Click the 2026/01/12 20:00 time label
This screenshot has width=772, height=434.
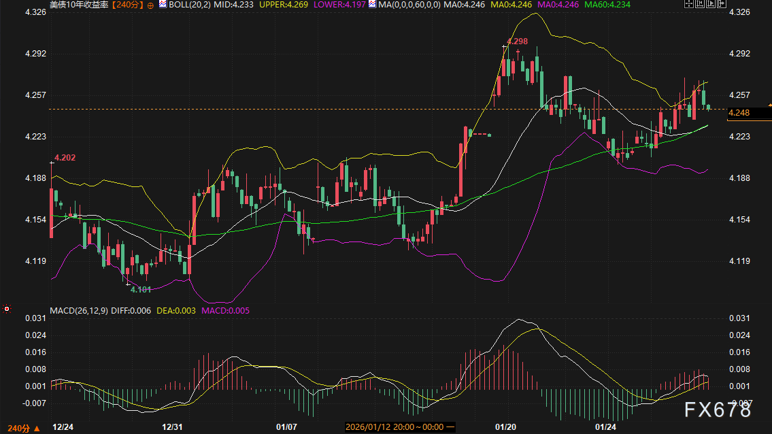(x=395, y=427)
